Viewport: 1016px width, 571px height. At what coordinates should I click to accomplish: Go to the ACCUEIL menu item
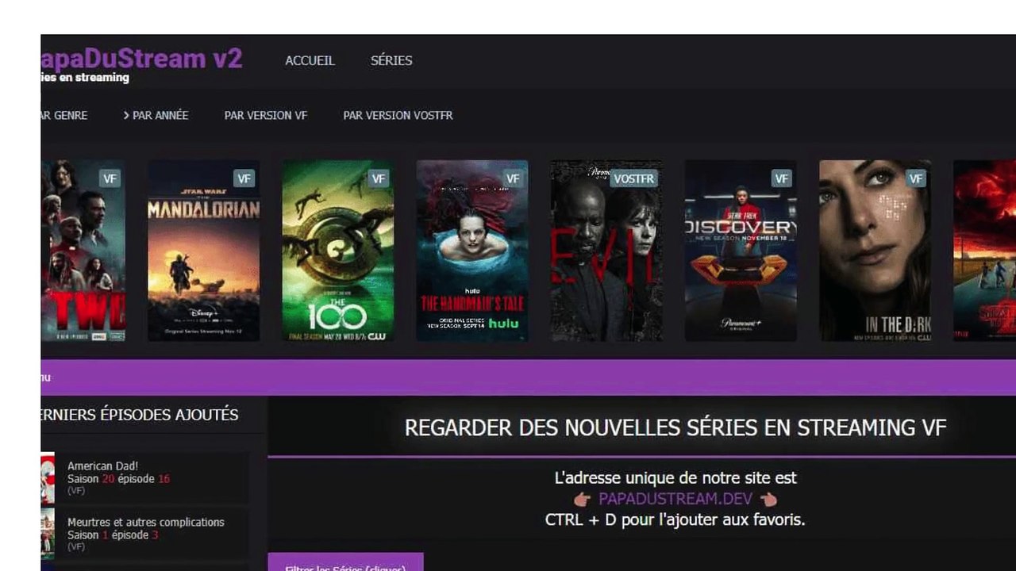click(310, 60)
